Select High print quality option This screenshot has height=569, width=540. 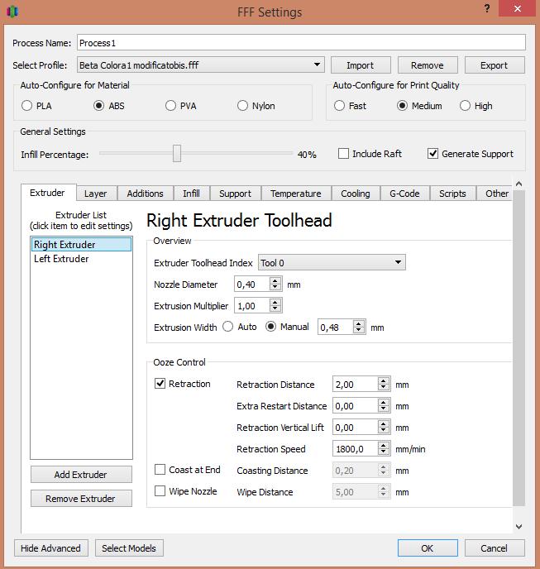(x=465, y=106)
